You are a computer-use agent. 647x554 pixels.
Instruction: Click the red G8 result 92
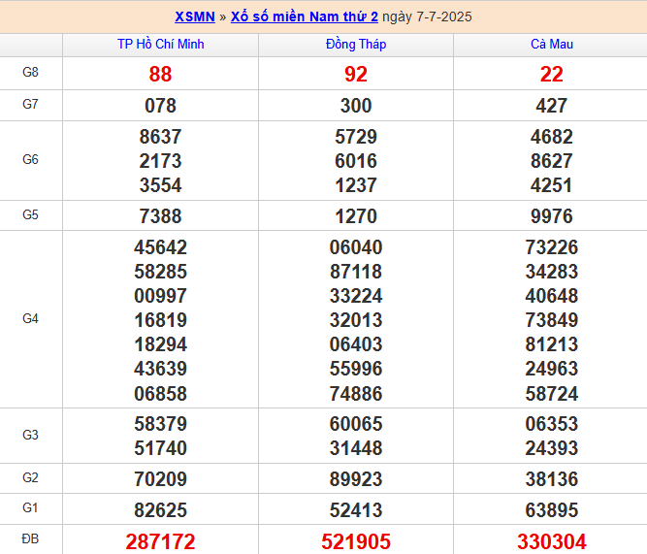356,75
